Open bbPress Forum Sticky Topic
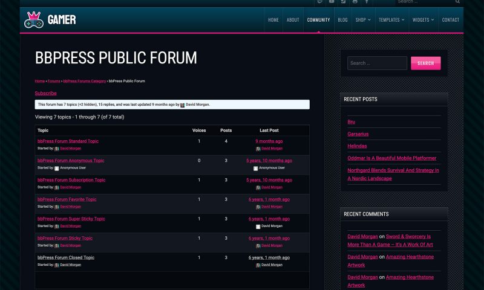 pos(65,238)
